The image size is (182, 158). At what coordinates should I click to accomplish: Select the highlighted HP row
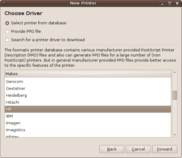[88, 109]
